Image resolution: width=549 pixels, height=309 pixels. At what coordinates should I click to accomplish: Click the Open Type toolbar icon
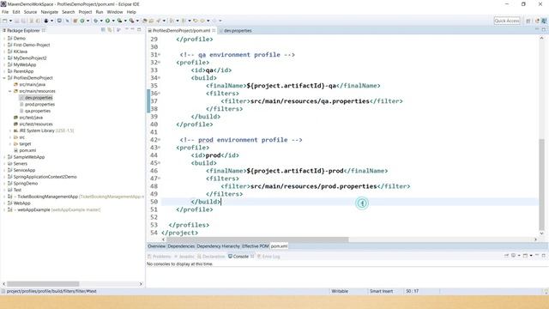click(x=145, y=21)
